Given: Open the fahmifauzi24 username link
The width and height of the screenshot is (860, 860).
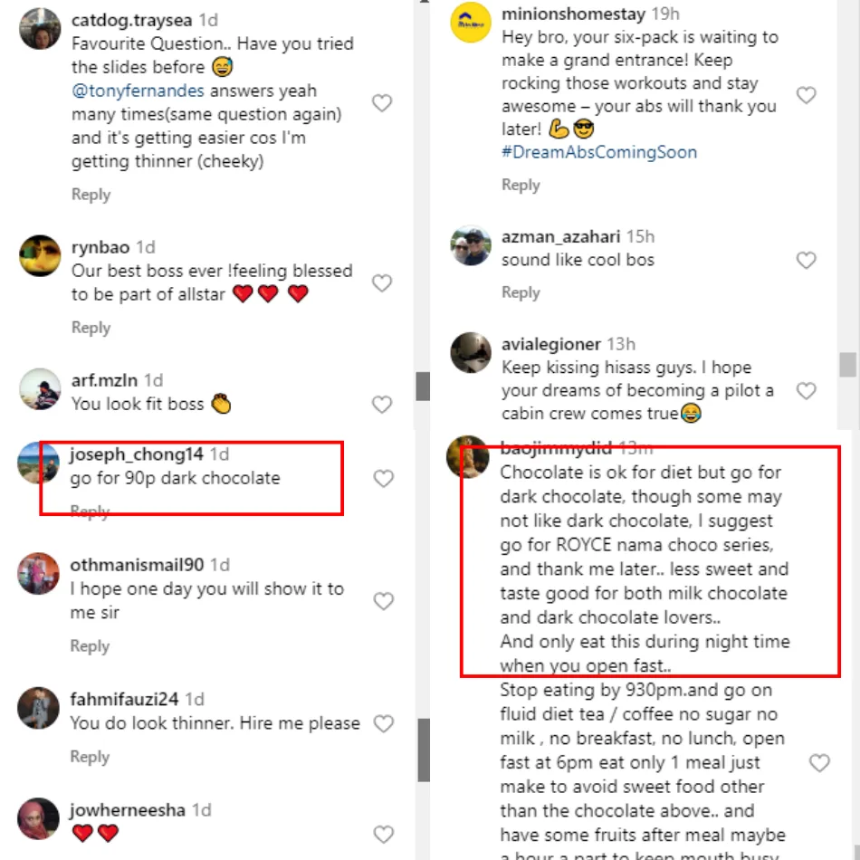Looking at the screenshot, I should tap(124, 699).
